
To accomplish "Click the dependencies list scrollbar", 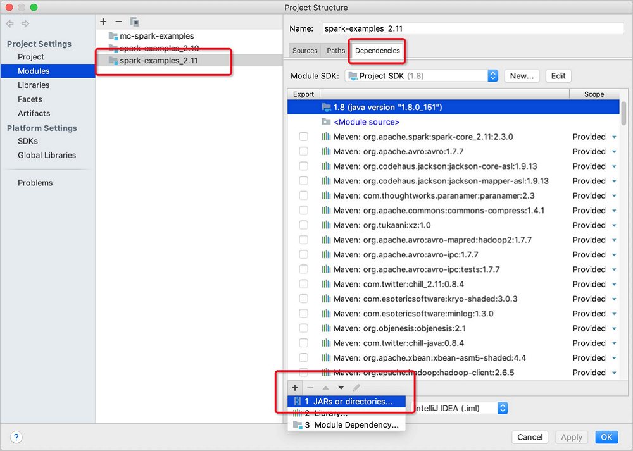I will pos(624,113).
